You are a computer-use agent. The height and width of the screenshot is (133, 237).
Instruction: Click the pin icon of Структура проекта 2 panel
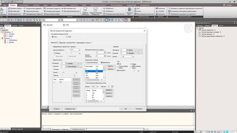point(234,23)
